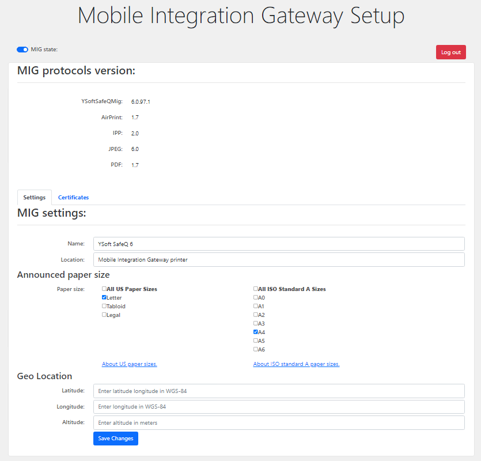
Task: Select the A5 paper size checkbox
Action: pos(256,341)
